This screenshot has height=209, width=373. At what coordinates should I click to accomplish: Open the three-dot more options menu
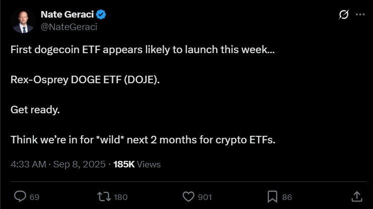tap(360, 15)
